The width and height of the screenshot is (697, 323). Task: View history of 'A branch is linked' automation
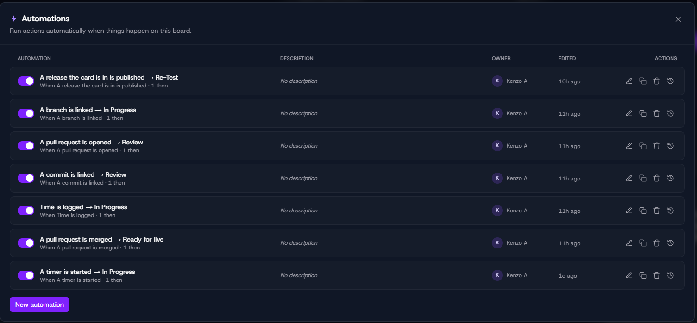click(671, 113)
